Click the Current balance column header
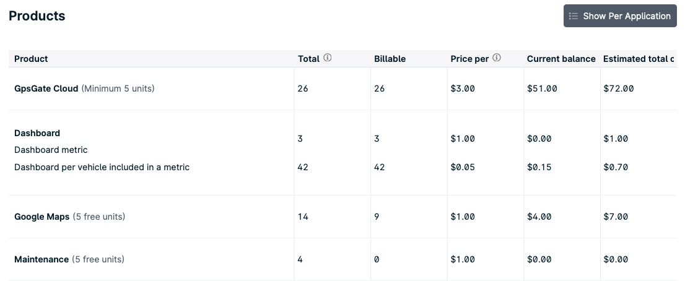The image size is (685, 281). click(x=561, y=59)
